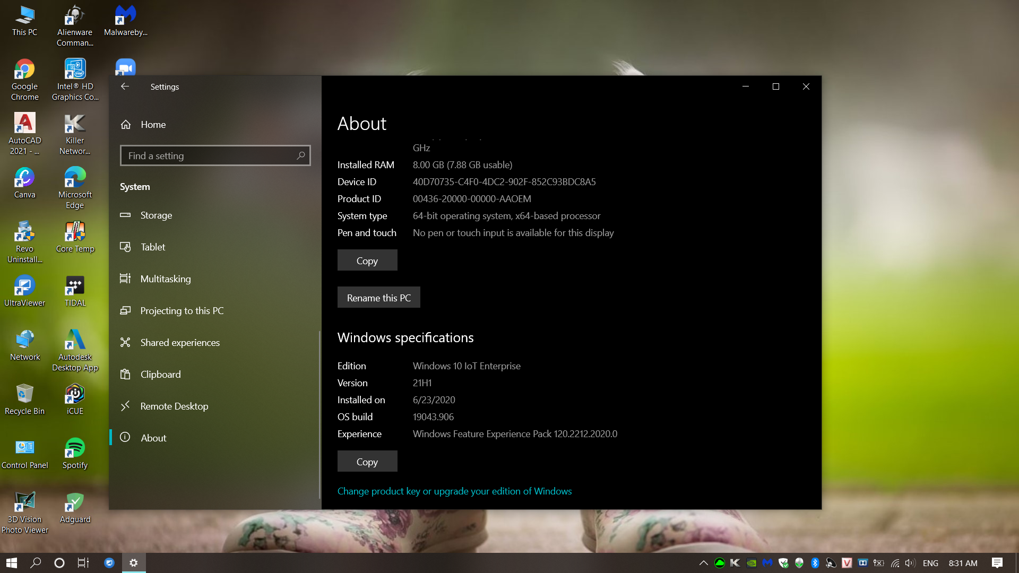Image resolution: width=1019 pixels, height=573 pixels.
Task: Select the Control Panel desktop icon
Action: pos(25,454)
